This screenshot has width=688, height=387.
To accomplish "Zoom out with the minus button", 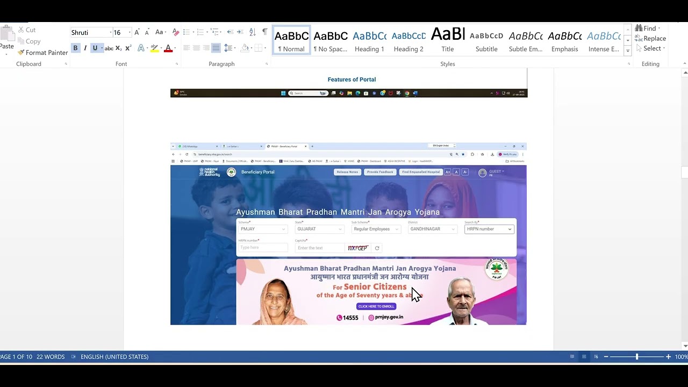I will [x=606, y=357].
